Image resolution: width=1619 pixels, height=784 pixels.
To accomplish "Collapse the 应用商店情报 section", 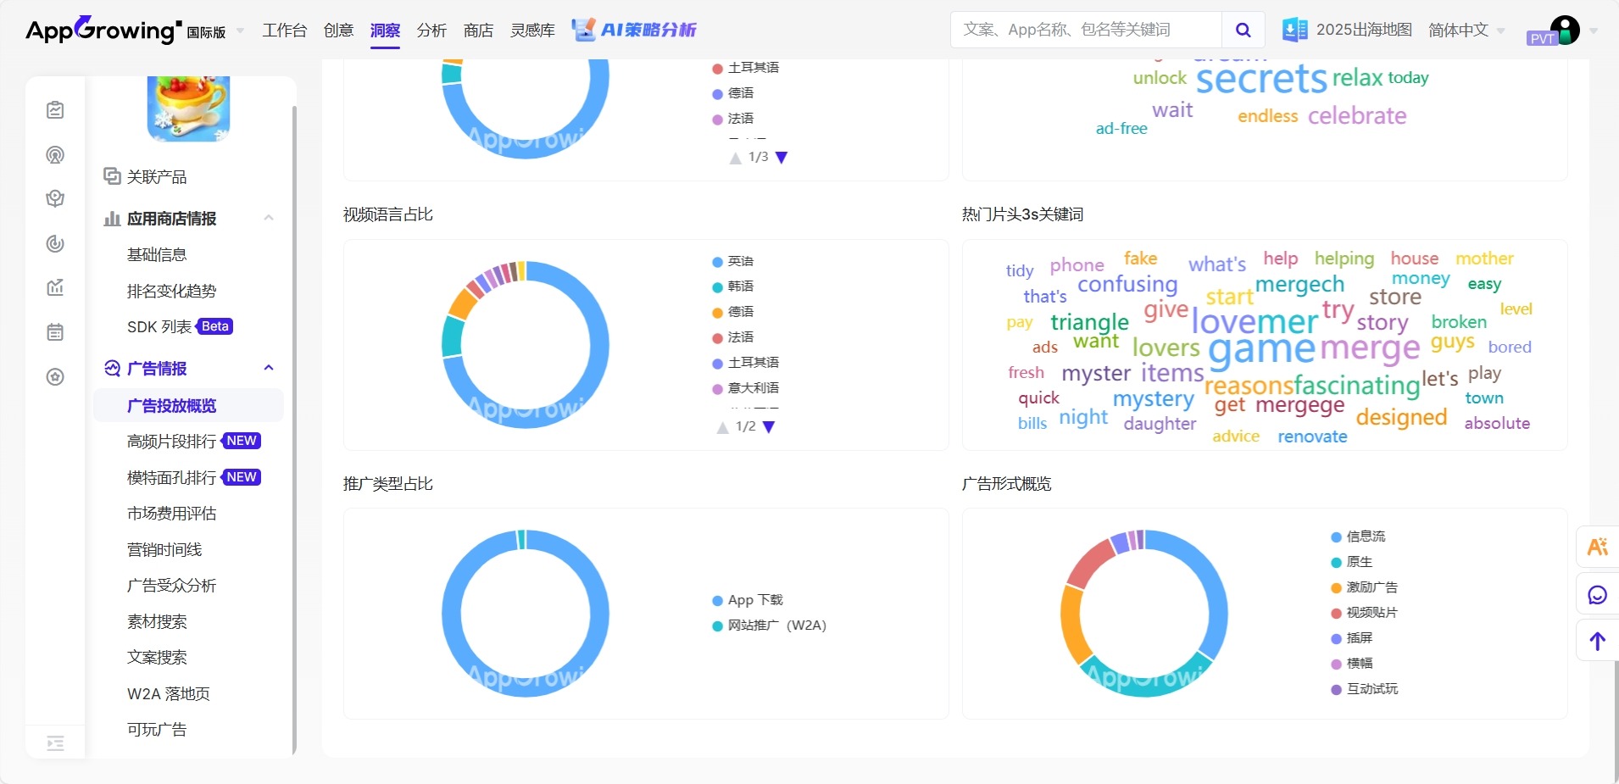I will tap(269, 219).
